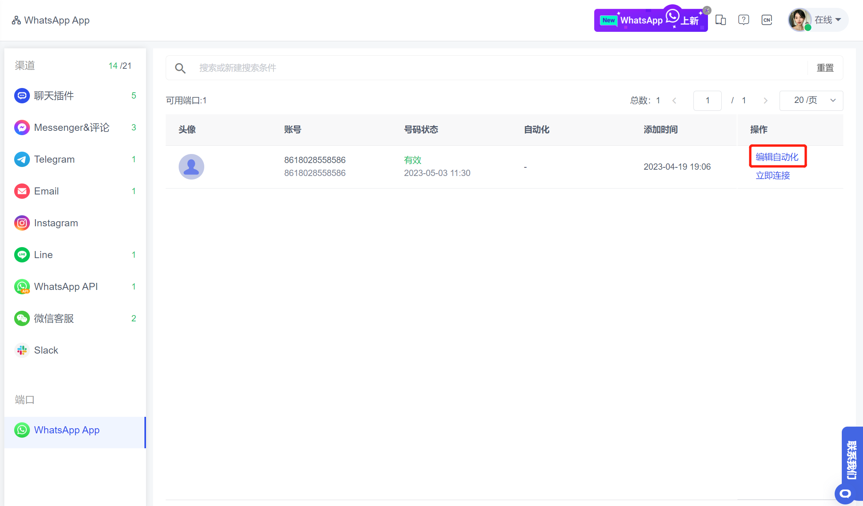Expand the online status dropdown
Screen dimensions: 863x506
[828, 20]
